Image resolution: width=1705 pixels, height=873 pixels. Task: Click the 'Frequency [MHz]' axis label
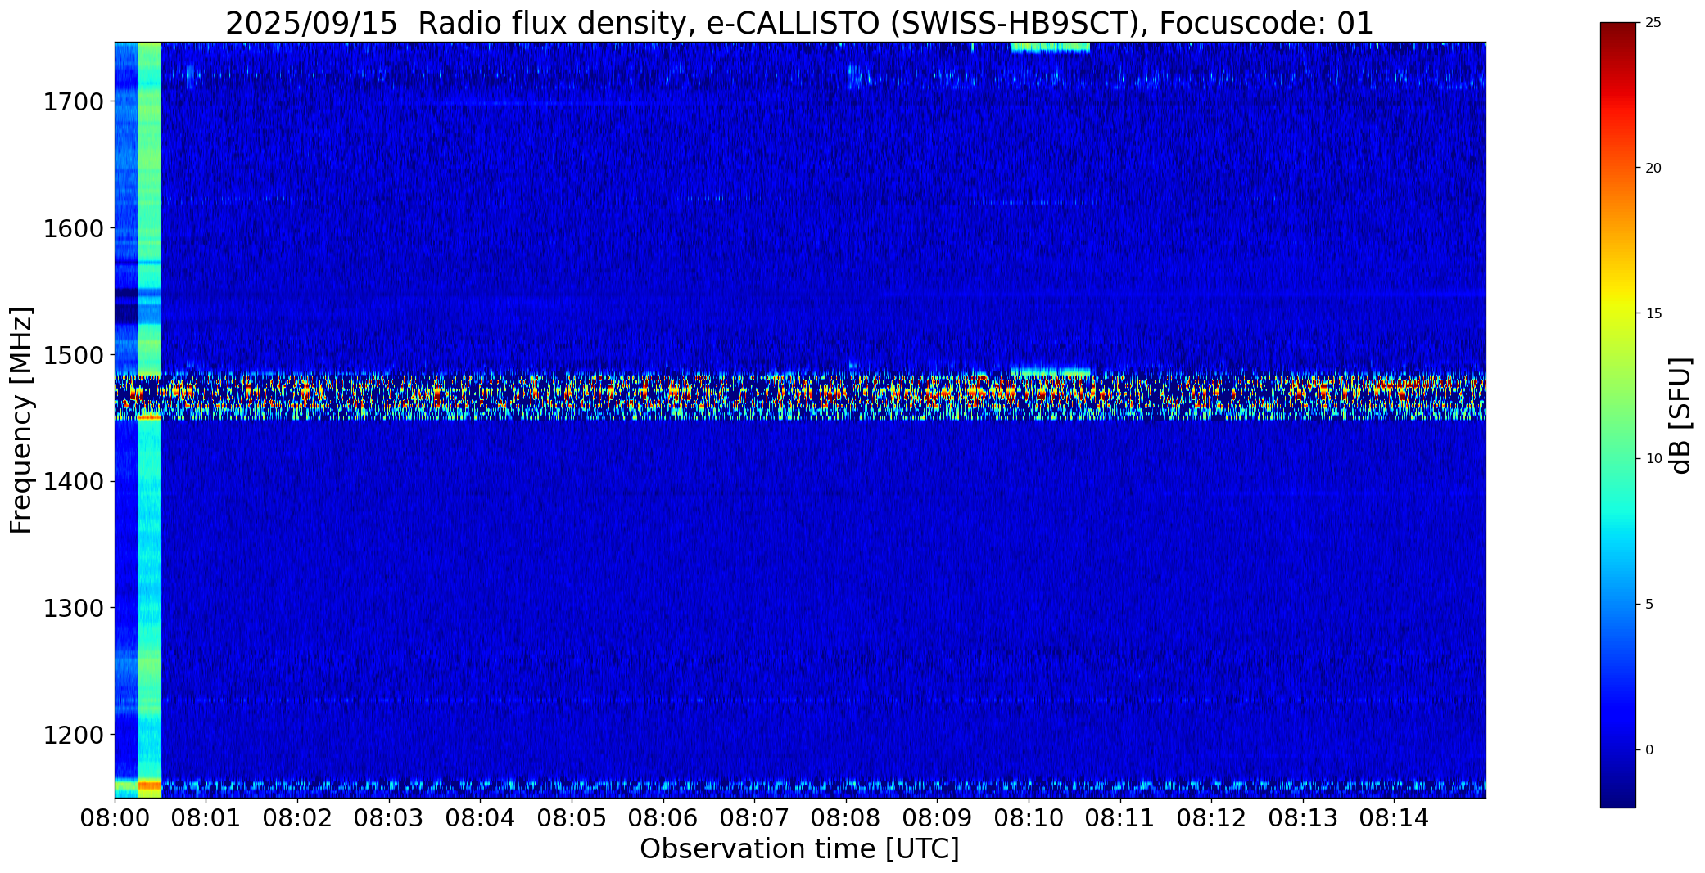pos(22,420)
